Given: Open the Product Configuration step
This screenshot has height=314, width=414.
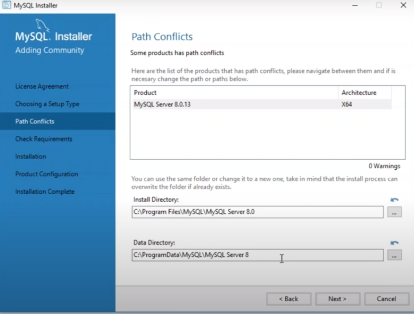Looking at the screenshot, I should [x=47, y=174].
